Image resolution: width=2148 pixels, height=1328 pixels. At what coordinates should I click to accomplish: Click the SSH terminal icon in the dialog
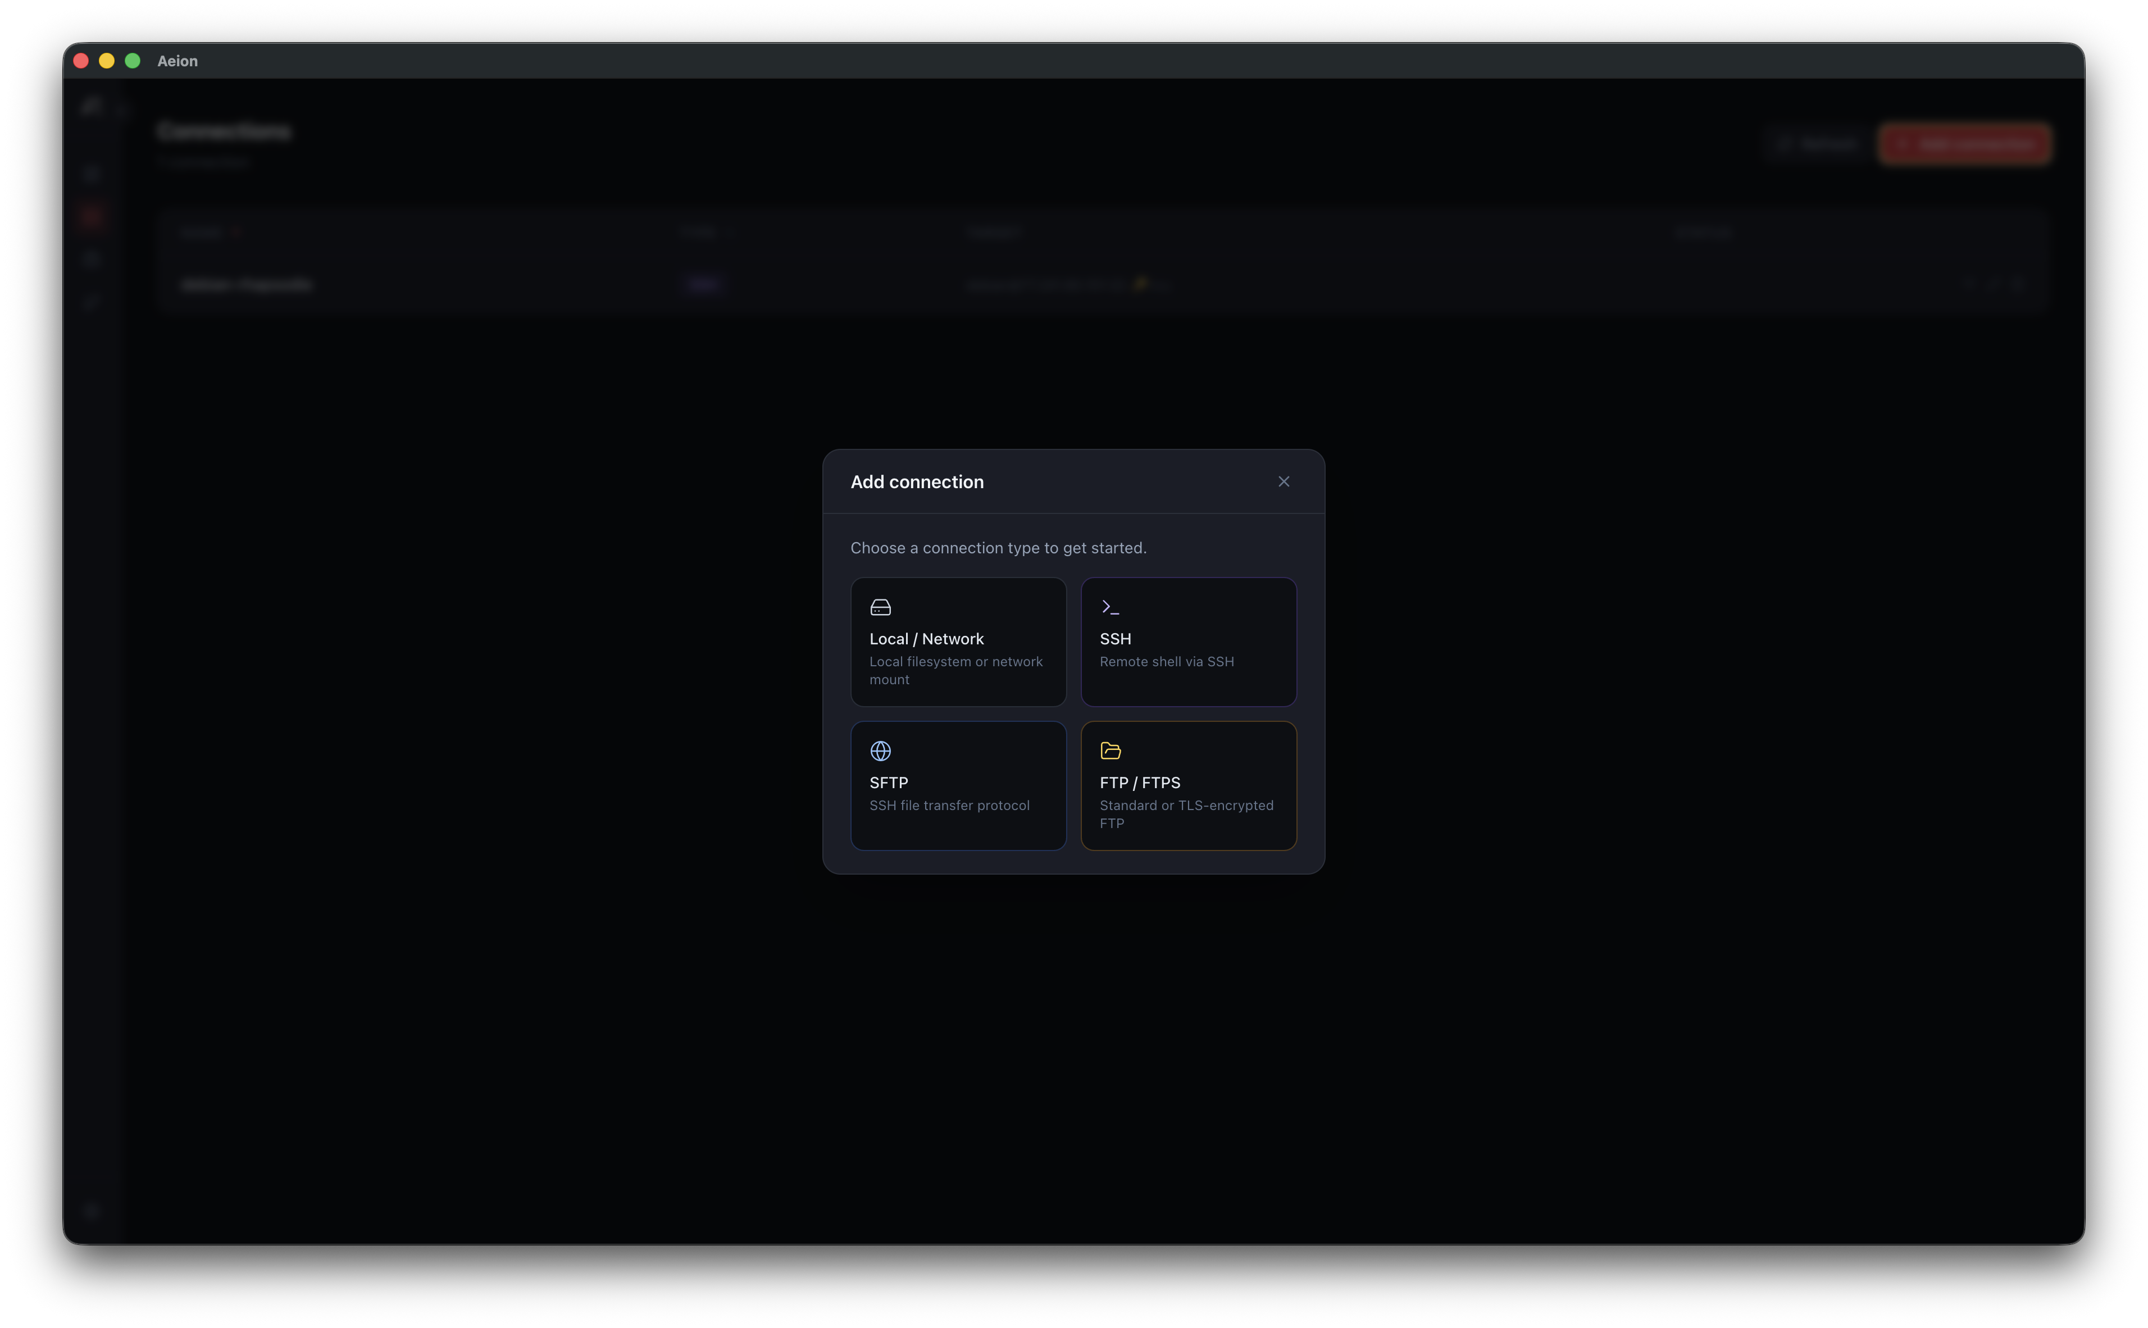click(1110, 606)
